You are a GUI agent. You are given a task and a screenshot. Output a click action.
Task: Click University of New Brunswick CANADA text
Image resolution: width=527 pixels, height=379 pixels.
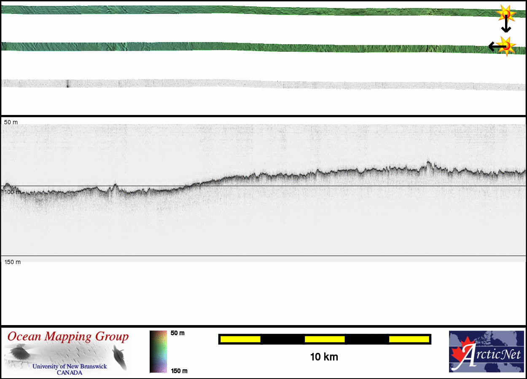point(70,369)
